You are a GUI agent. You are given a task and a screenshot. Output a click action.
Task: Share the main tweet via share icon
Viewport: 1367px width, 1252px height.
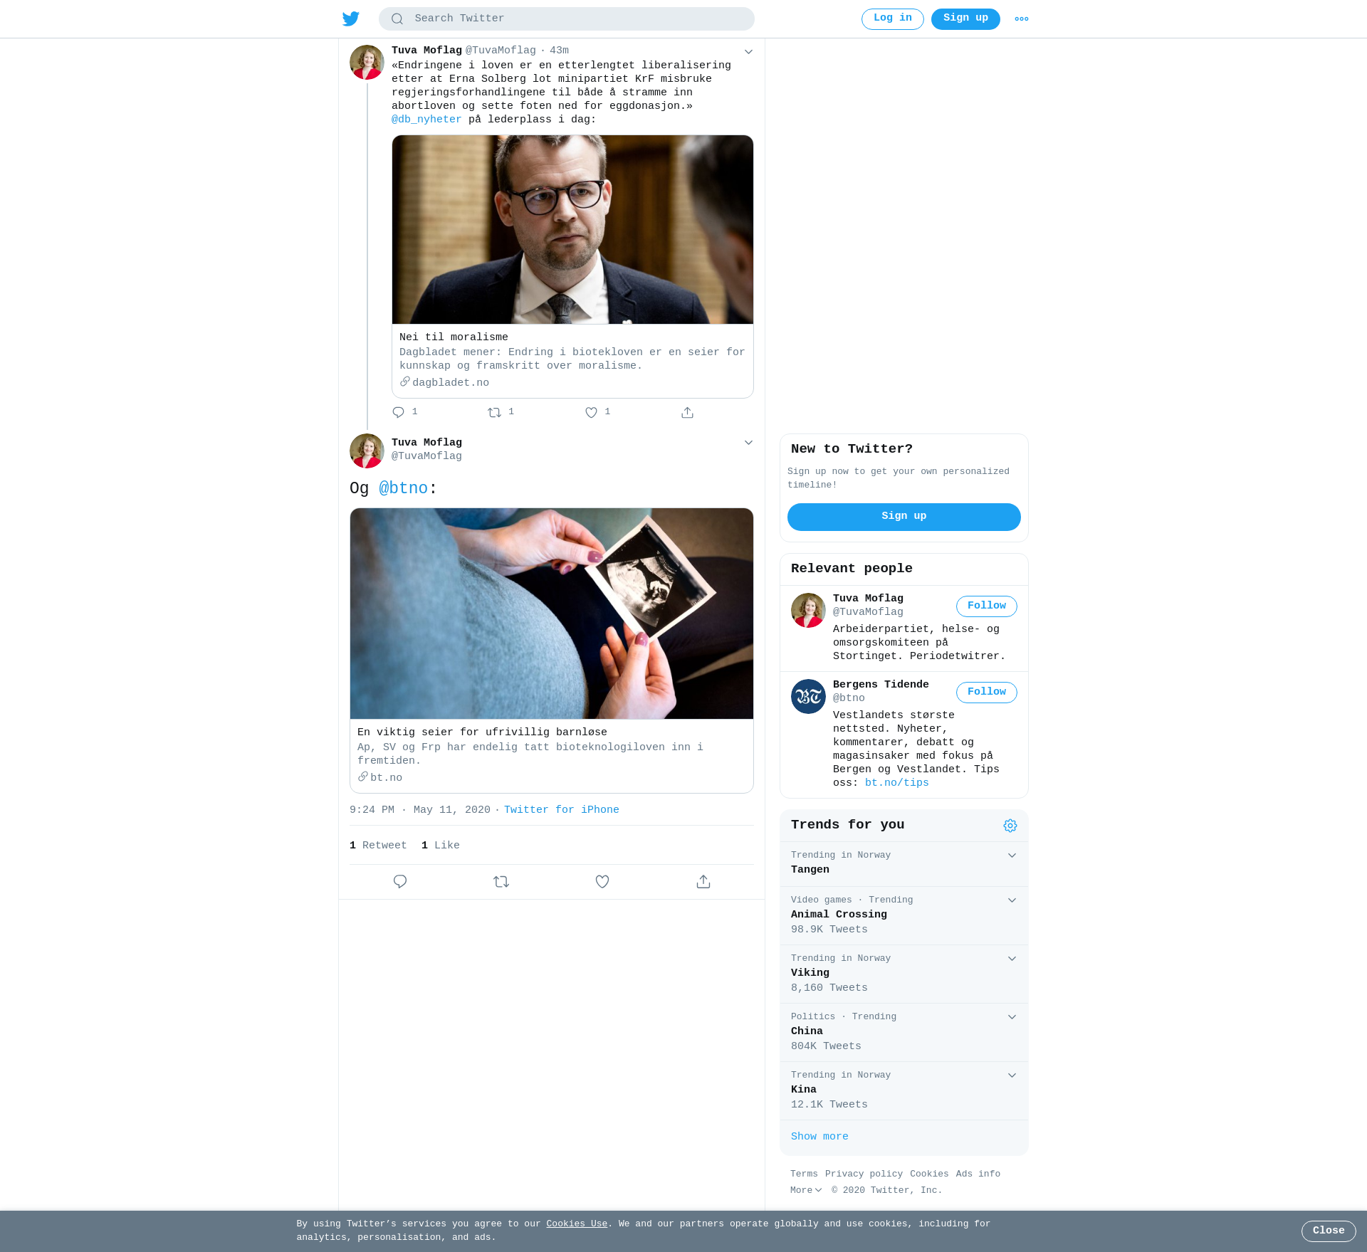coord(703,882)
